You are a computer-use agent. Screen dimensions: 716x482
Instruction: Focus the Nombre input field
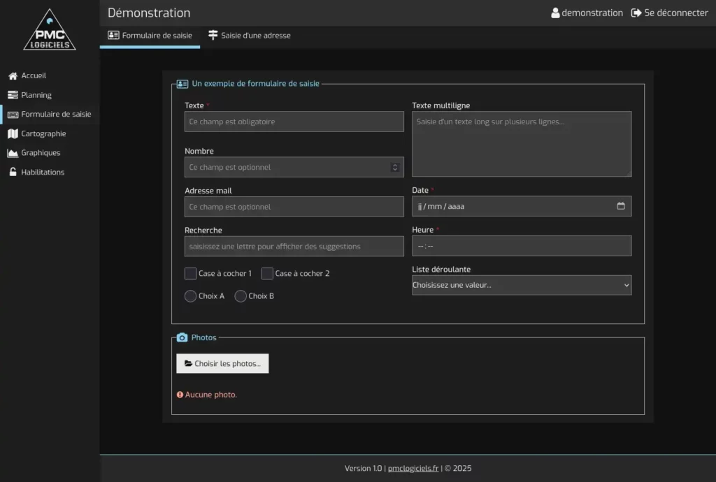click(x=294, y=168)
